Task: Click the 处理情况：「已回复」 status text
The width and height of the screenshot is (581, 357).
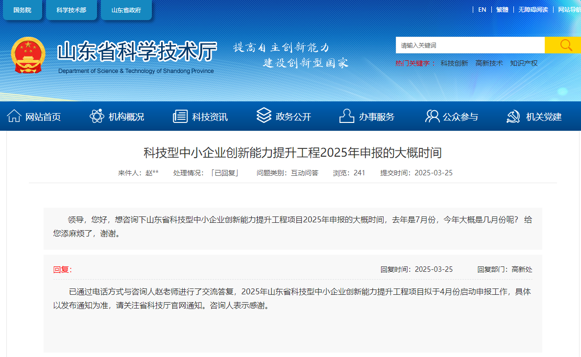Action: (x=206, y=173)
